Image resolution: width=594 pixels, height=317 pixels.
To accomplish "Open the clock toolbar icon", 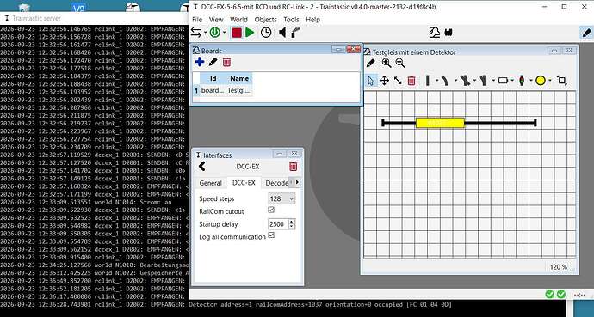I will click(266, 33).
